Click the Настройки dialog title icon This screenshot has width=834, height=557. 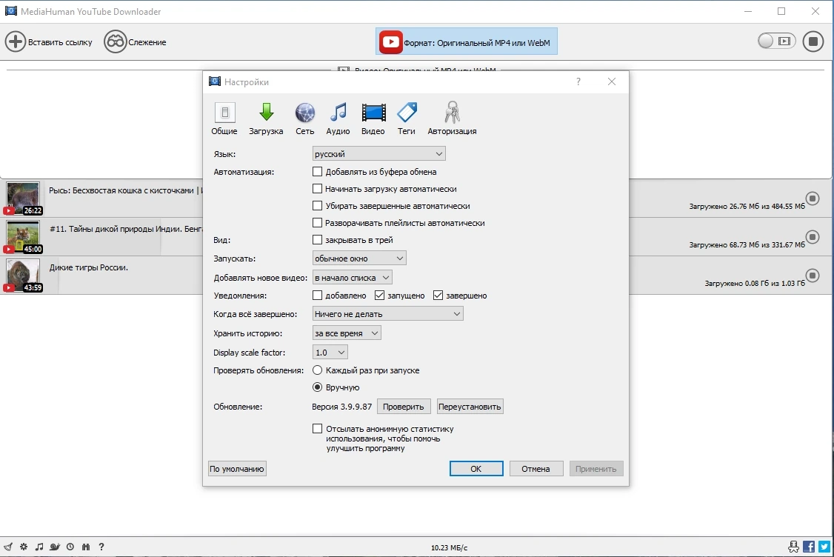214,81
